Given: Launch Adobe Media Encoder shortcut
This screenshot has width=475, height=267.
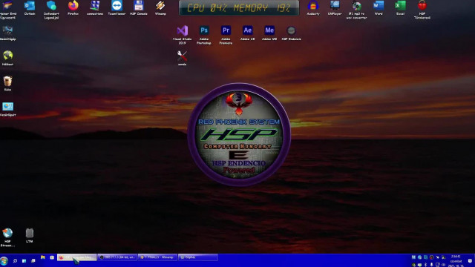Looking at the screenshot, I should 269,33.
